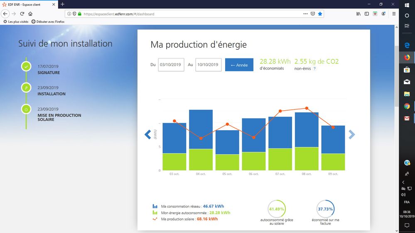Click the previous period chart arrow
Image resolution: width=415 pixels, height=233 pixels.
147,135
